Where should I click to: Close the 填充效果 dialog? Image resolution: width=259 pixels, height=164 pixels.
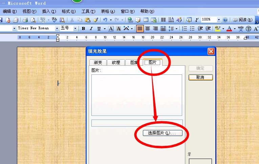tap(211, 52)
